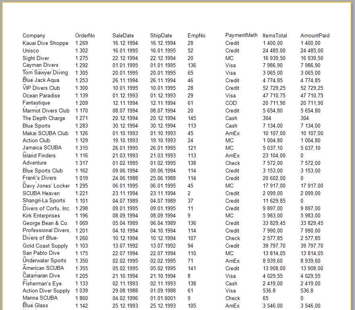Select the Fantastique company cell
355x310 pixels.
pyautogui.click(x=36, y=103)
